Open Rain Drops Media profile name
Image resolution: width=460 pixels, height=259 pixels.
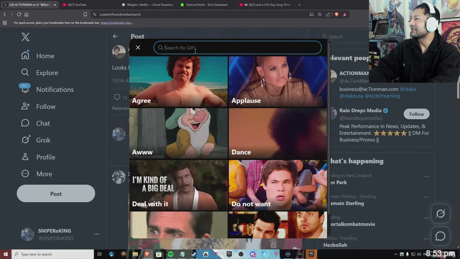[x=360, y=111]
